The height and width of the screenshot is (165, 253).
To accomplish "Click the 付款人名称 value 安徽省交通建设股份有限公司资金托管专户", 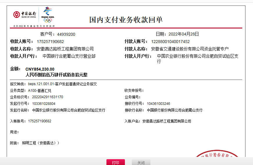I will point(190,49).
